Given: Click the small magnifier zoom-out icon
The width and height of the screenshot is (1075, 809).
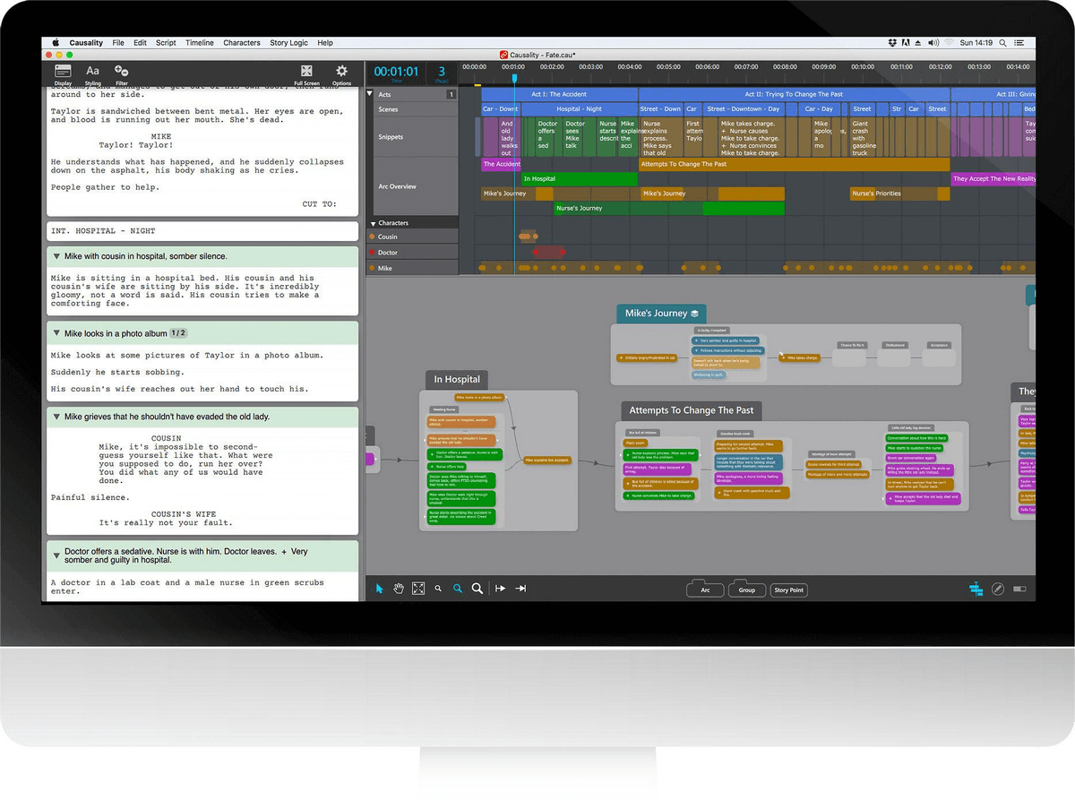Looking at the screenshot, I should (x=438, y=589).
